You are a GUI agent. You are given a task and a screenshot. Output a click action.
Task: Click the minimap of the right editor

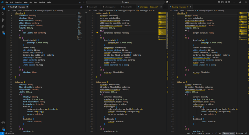(243, 25)
